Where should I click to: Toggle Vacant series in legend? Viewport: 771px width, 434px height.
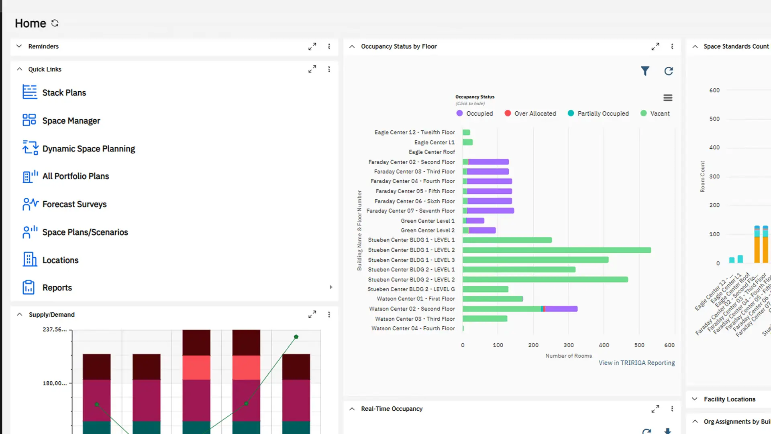click(655, 113)
